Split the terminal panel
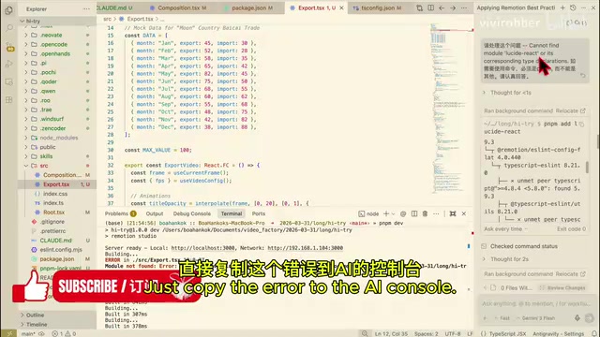Image resolution: width=600 pixels, height=337 pixels. [414, 214]
